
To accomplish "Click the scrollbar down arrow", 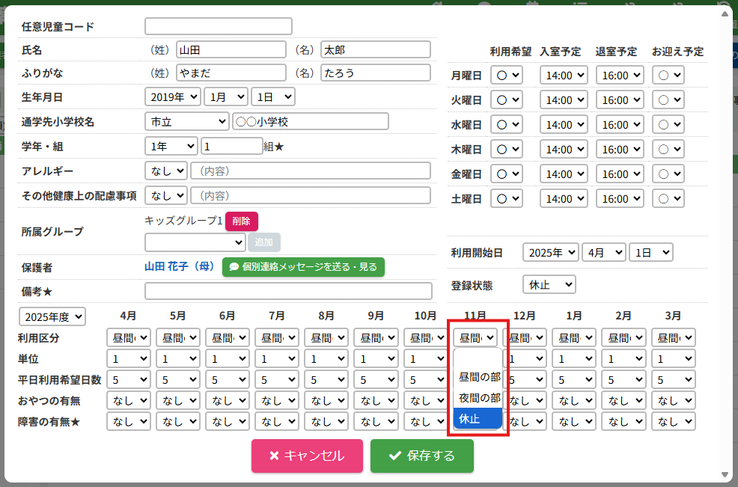I will (724, 475).
